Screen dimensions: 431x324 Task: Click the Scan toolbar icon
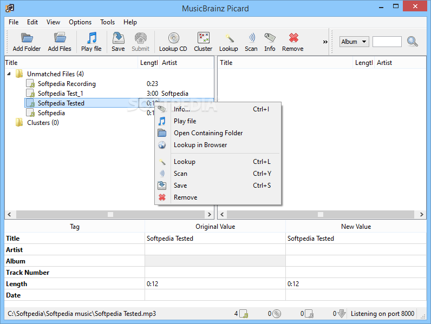point(252,38)
